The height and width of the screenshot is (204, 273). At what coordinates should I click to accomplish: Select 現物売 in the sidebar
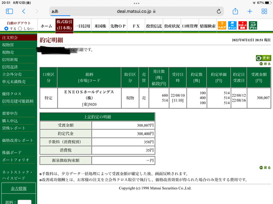[x=8, y=52]
